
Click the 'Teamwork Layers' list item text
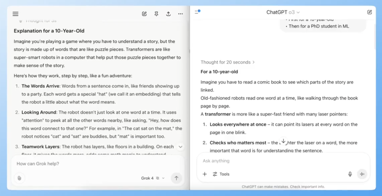40,147
